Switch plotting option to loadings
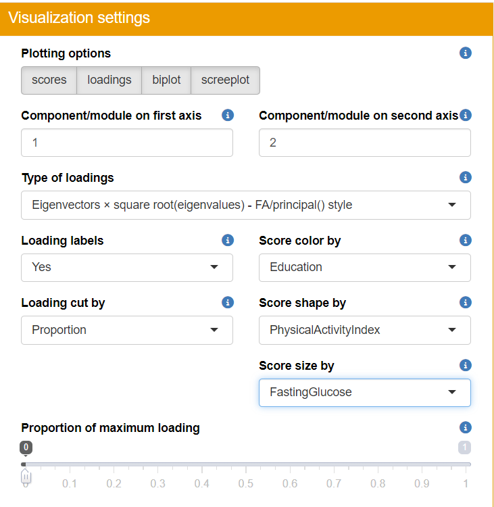This screenshot has height=507, width=494. tap(109, 80)
